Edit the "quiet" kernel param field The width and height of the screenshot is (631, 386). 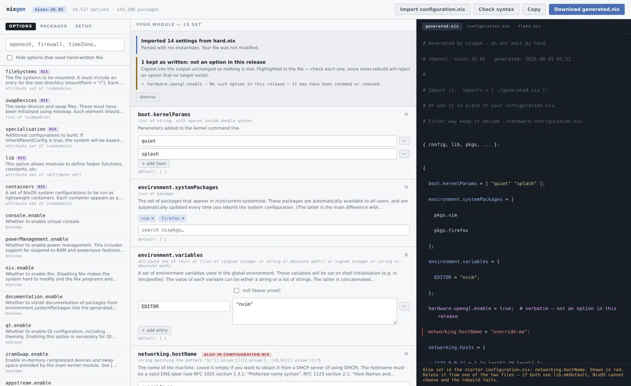pos(268,141)
